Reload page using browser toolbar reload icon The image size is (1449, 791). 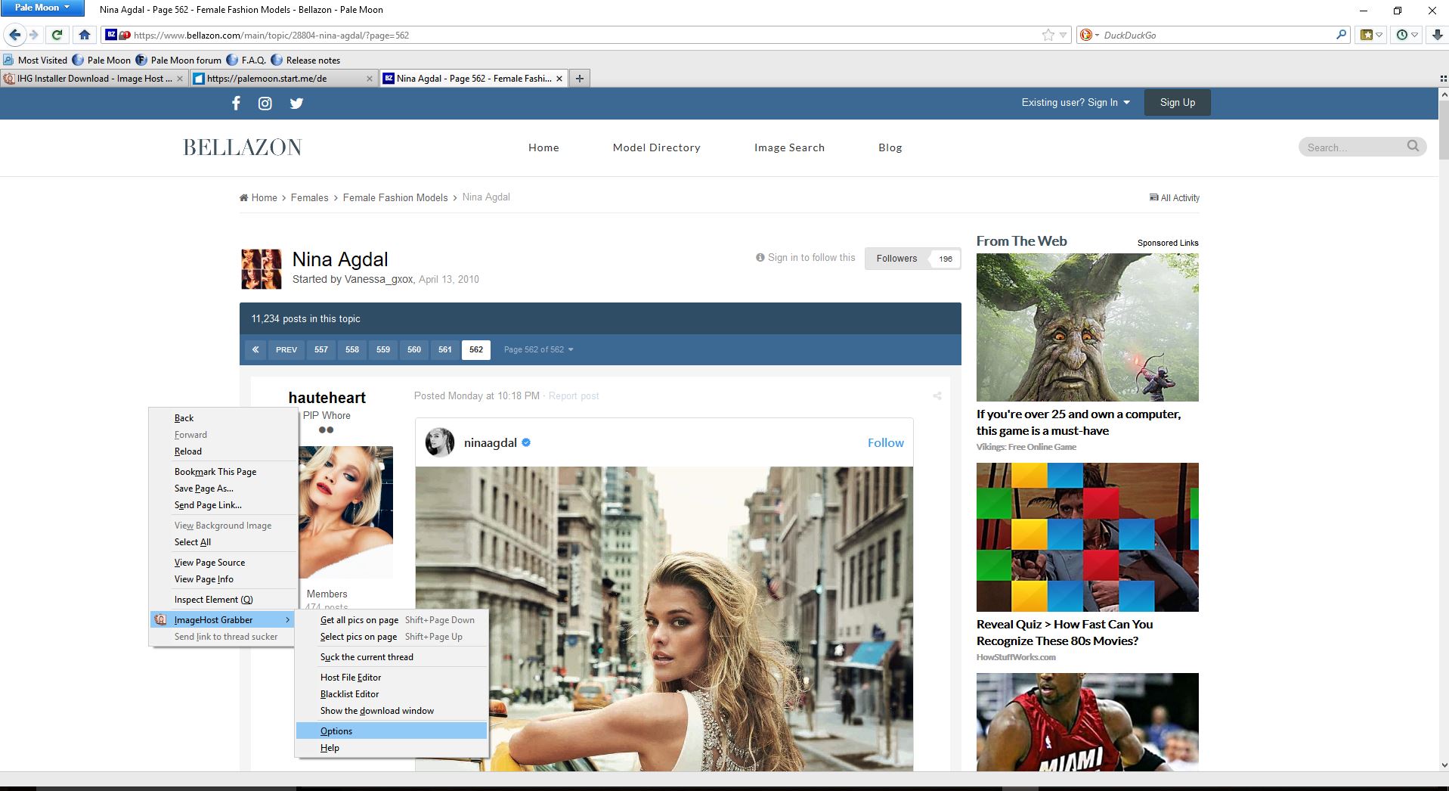[x=57, y=35]
